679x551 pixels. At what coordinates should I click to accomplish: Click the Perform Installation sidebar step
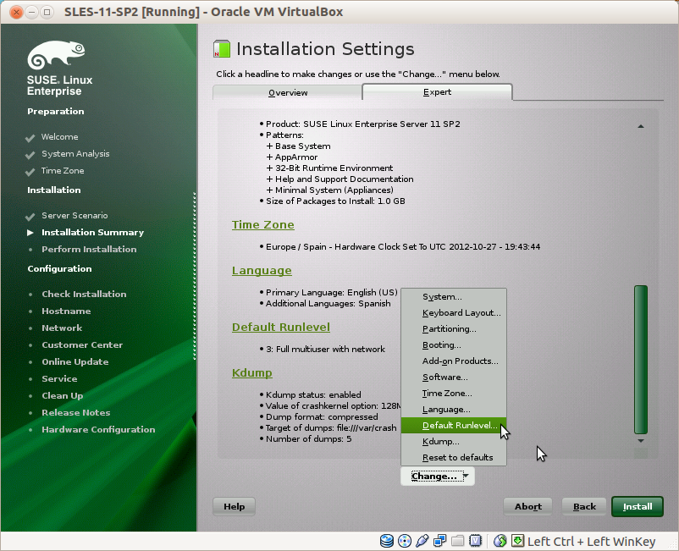89,250
